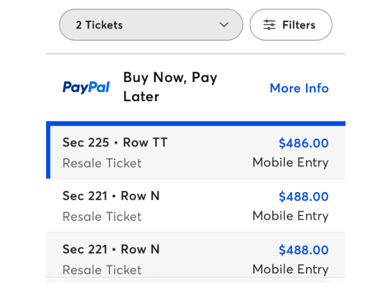Click the PayPal logo
The height and width of the screenshot is (298, 370).
86,87
